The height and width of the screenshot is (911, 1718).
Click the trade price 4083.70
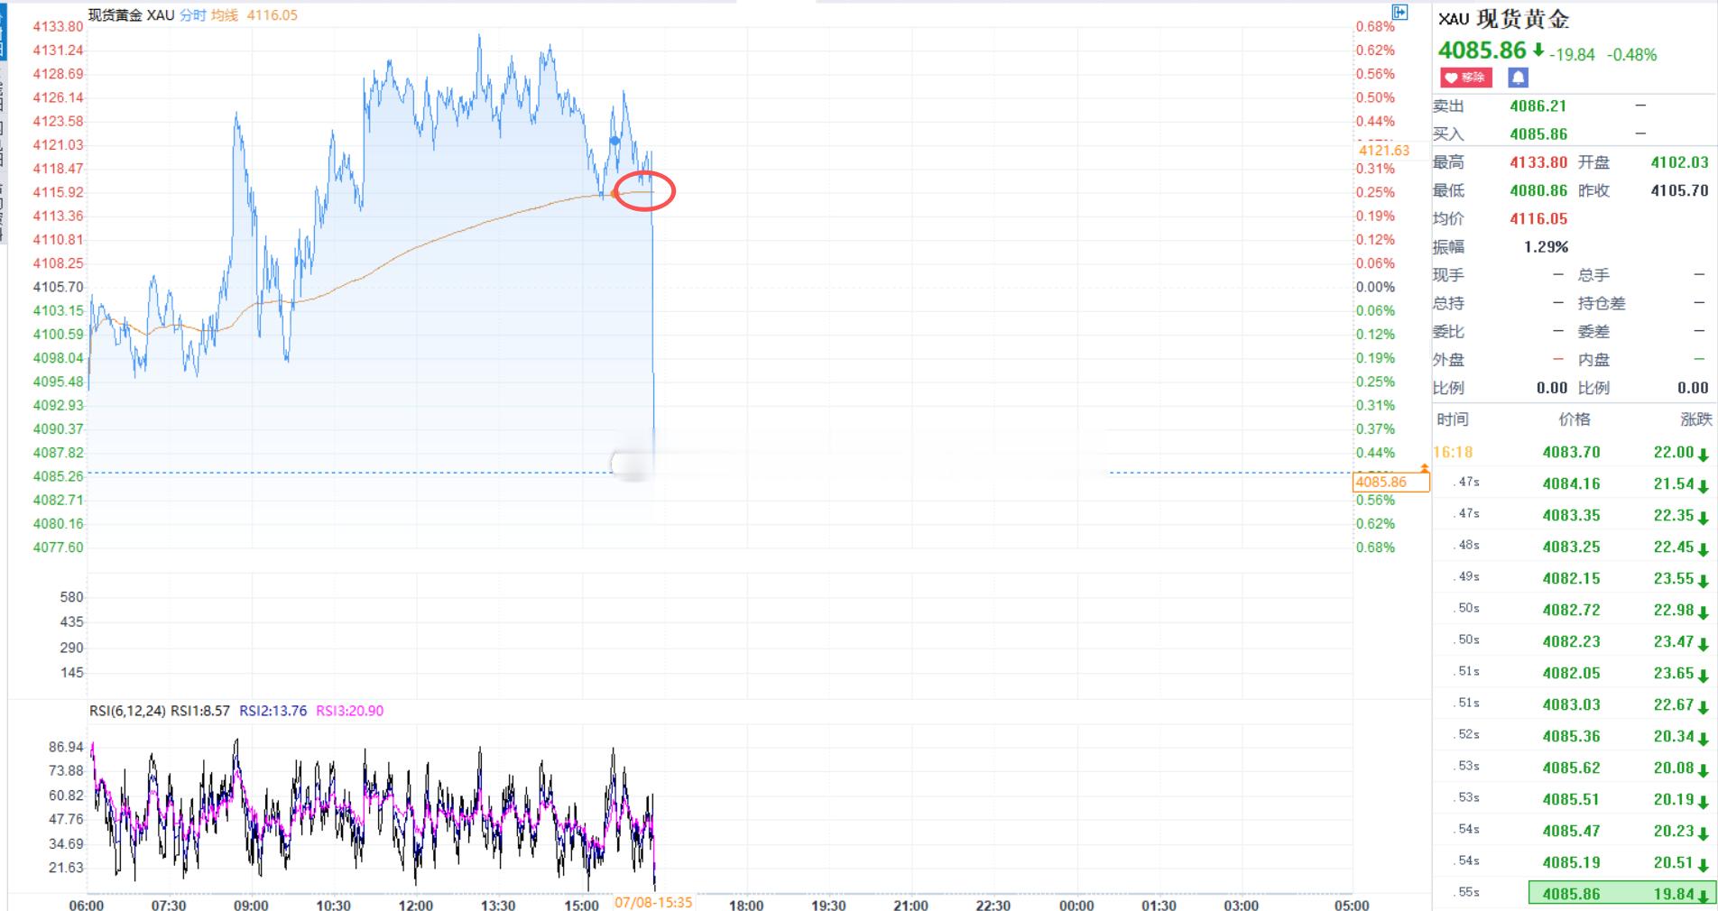[x=1571, y=453]
